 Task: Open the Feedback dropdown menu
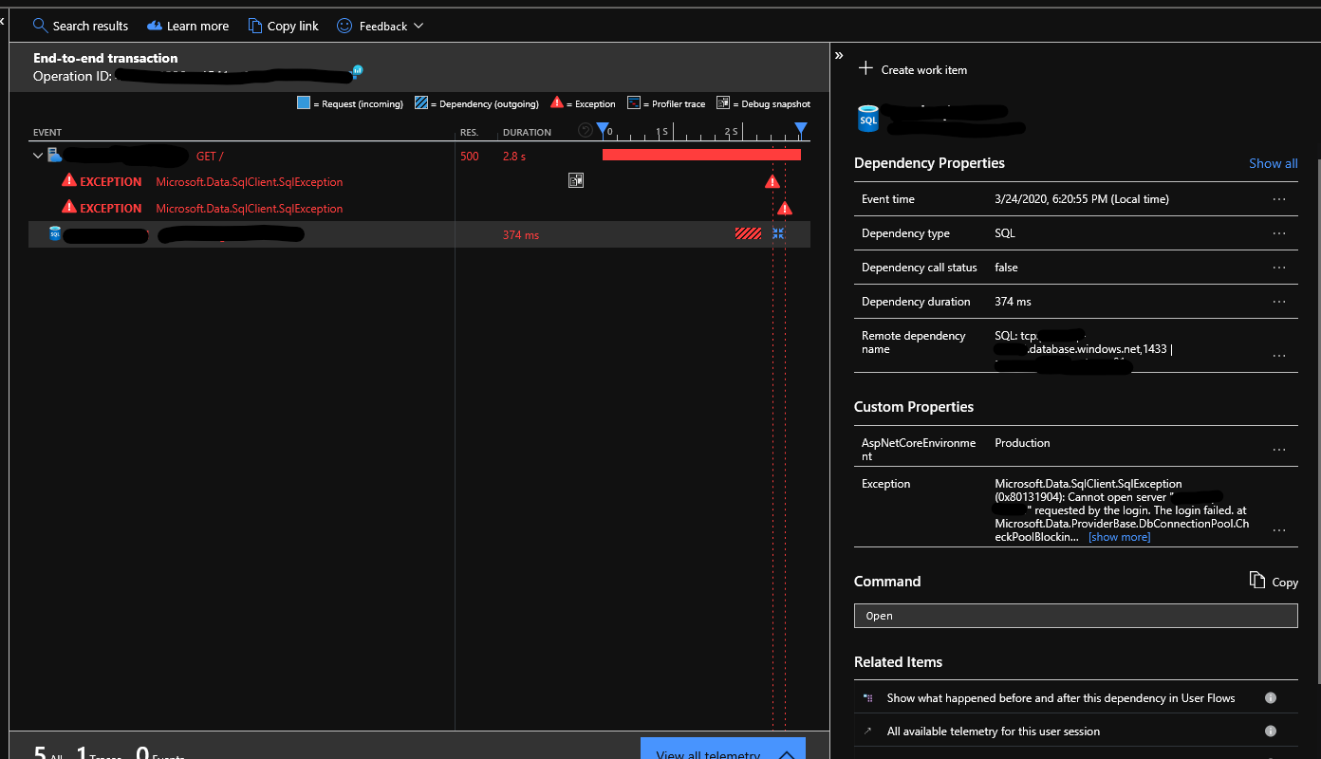pyautogui.click(x=380, y=26)
